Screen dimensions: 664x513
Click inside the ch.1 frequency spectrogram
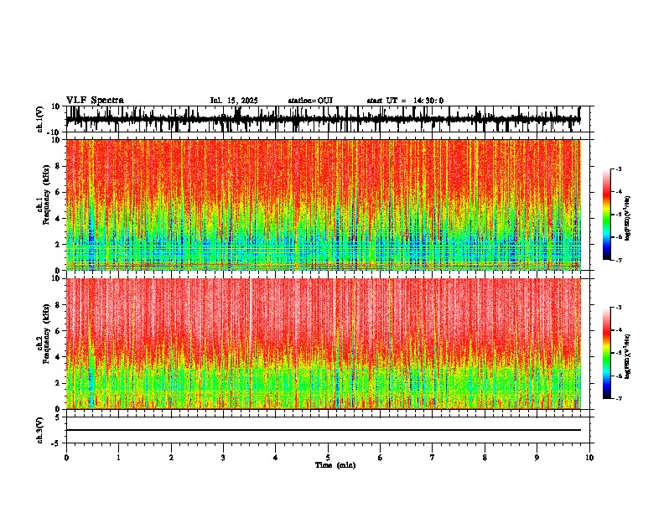324,205
